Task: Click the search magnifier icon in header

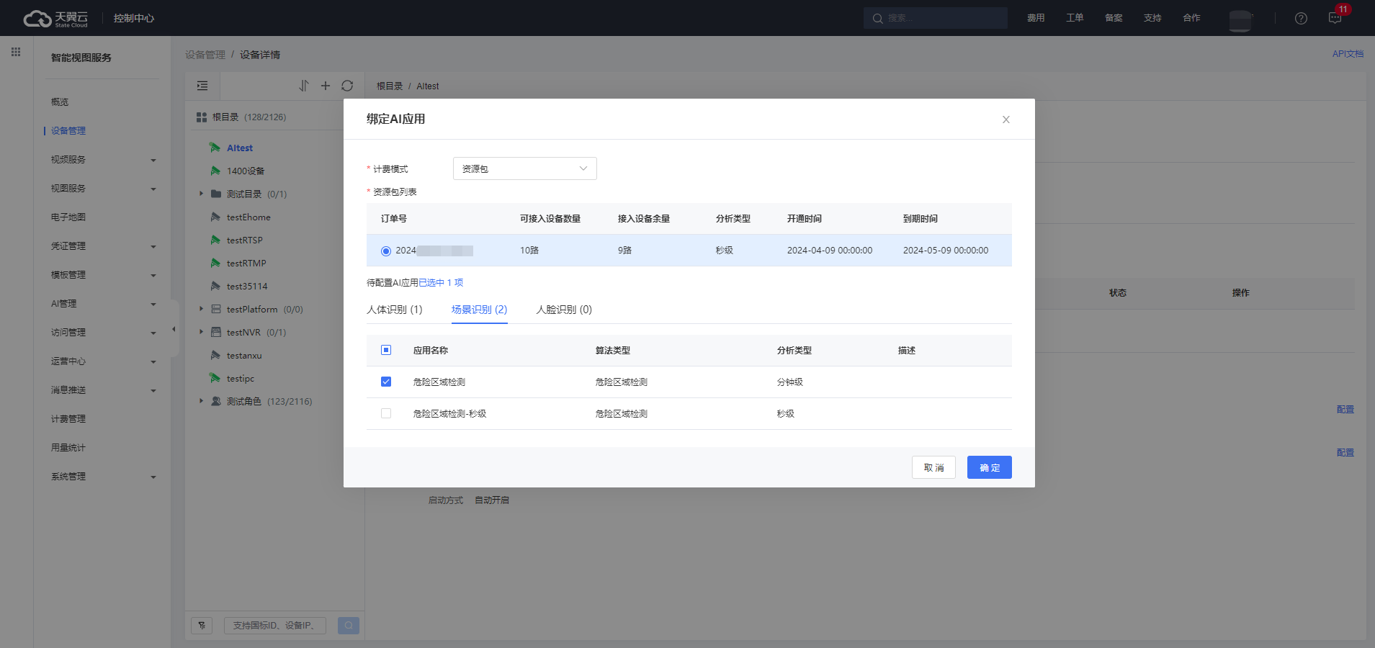Action: [877, 18]
